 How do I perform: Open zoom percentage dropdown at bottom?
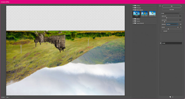[11, 97]
